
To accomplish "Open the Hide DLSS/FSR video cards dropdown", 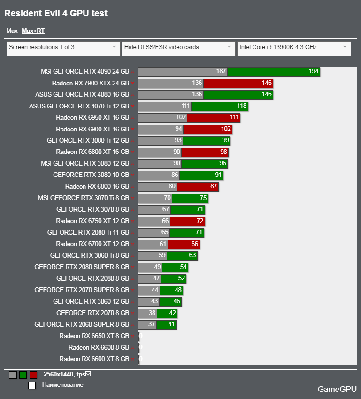I will [178, 48].
